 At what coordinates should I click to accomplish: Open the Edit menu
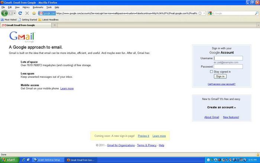[x=10, y=7]
